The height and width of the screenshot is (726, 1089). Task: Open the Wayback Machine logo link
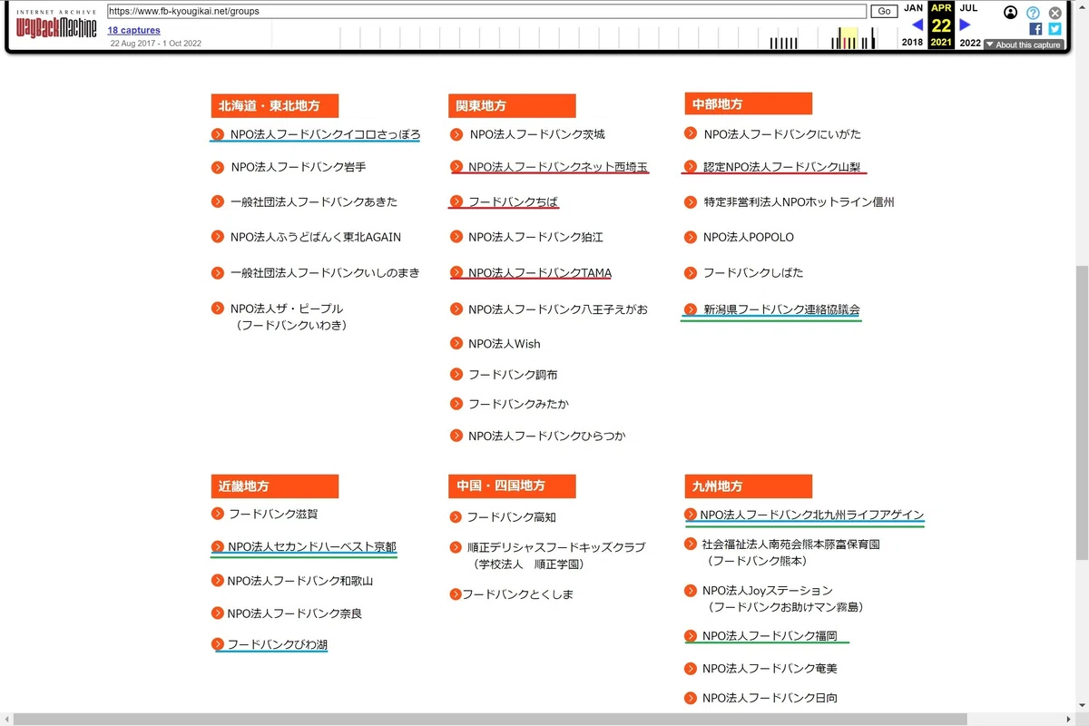[x=56, y=25]
